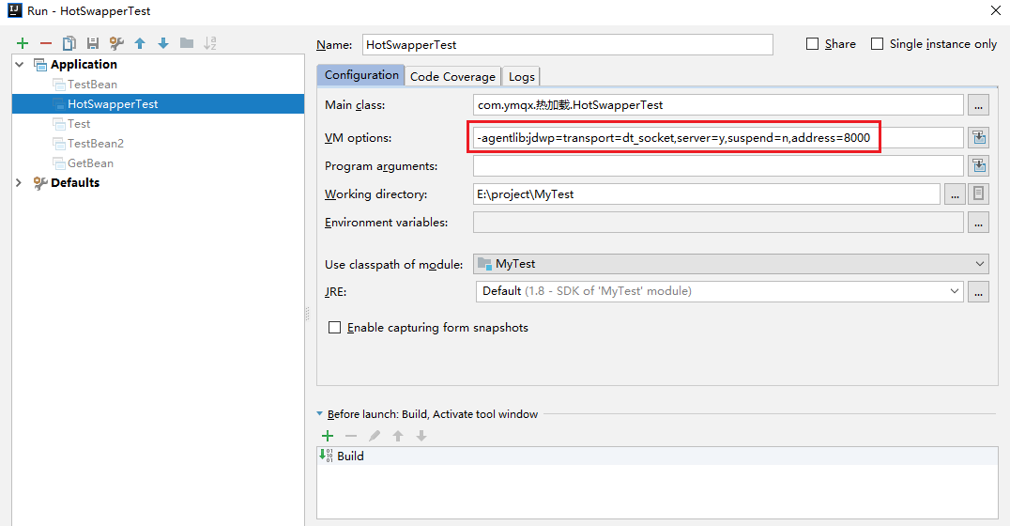Click the Main class input field
This screenshot has height=526, width=1010.
[718, 105]
